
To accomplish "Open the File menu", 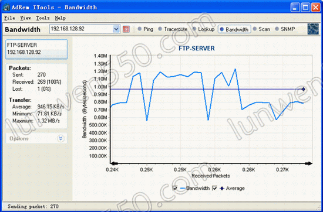I will [9, 18].
